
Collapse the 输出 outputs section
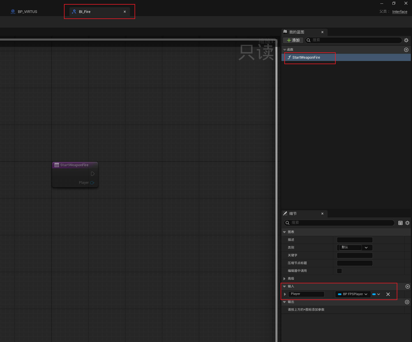tap(284, 302)
